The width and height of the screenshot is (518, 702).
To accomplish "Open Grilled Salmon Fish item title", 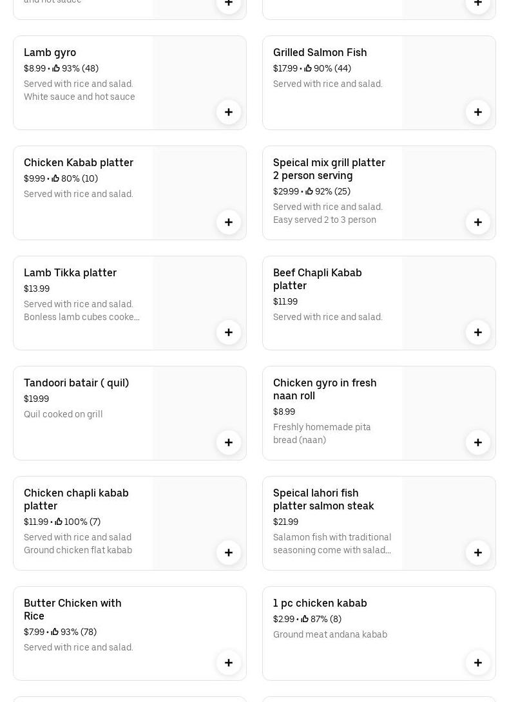I will [x=320, y=53].
